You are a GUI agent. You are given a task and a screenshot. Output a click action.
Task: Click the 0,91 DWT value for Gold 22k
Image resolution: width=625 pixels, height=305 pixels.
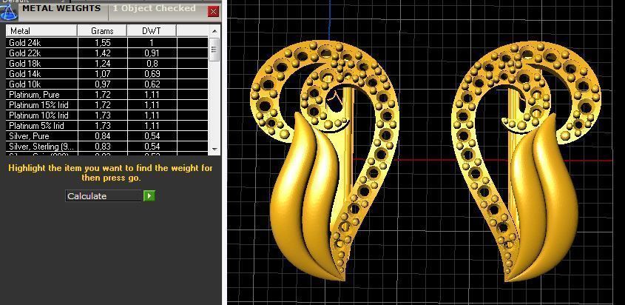click(152, 53)
